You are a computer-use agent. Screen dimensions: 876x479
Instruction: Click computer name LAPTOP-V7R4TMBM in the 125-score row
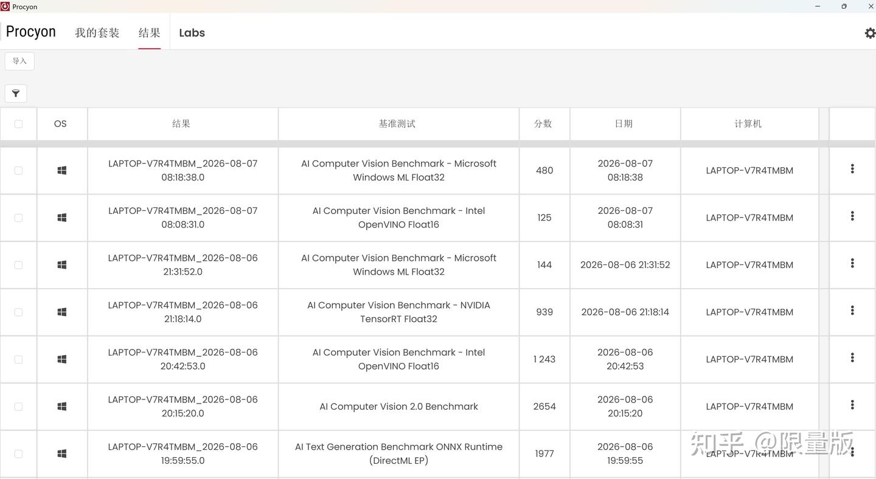(x=749, y=218)
